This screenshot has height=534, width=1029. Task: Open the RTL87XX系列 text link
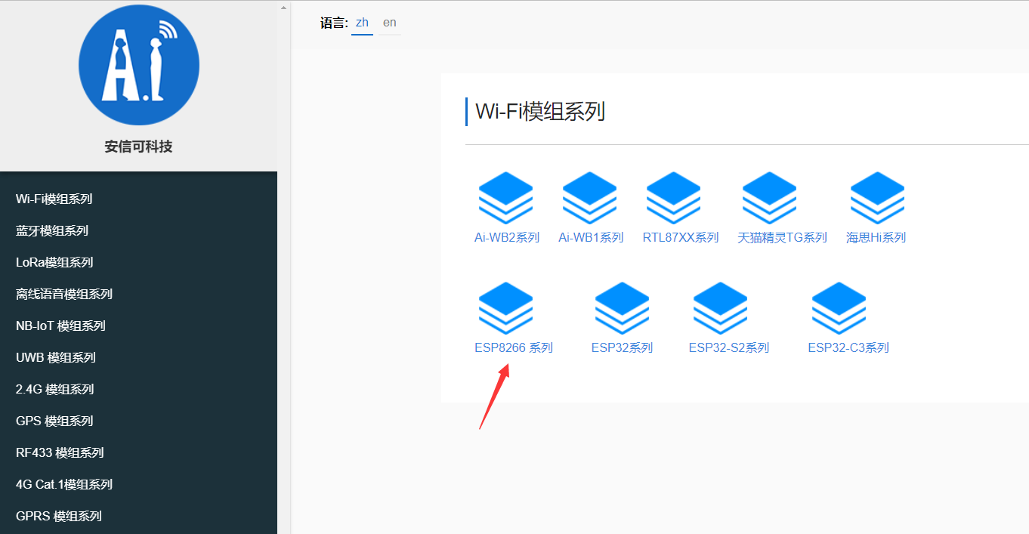[x=681, y=237]
